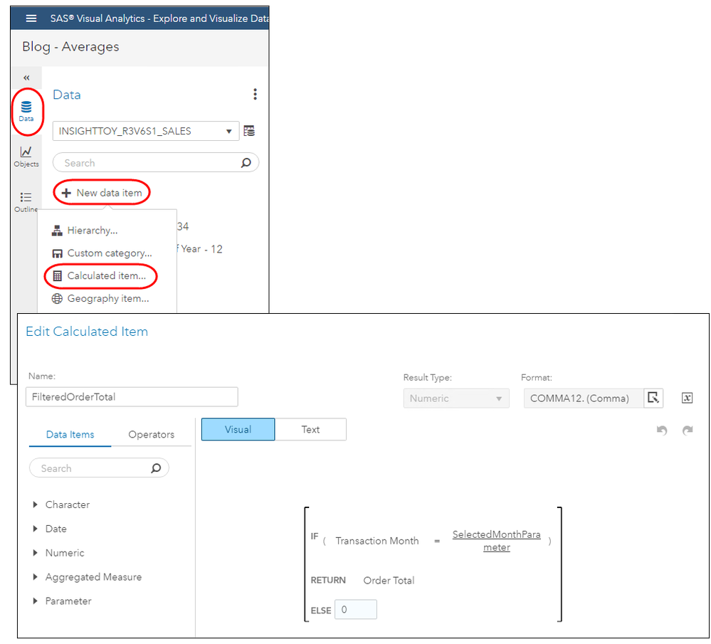This screenshot has width=711, height=644.
Task: Click search magnifier in Data pane
Action: click(x=246, y=162)
